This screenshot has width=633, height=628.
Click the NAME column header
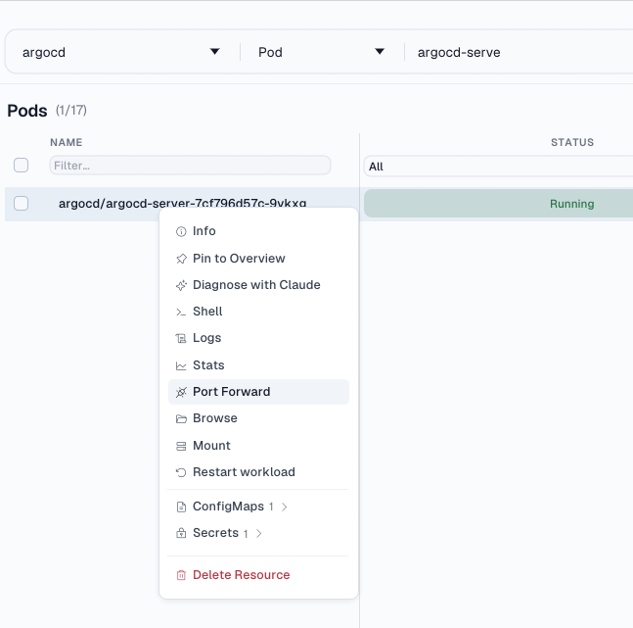click(67, 142)
